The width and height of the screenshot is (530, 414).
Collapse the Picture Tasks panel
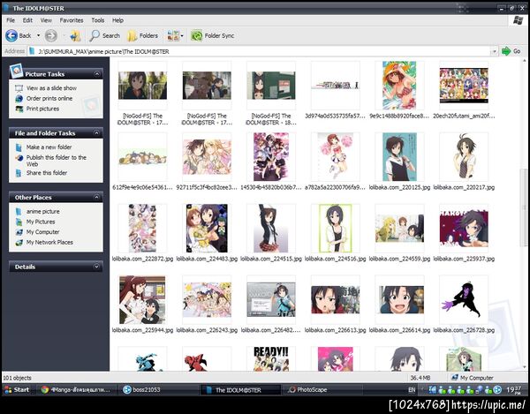[96, 73]
